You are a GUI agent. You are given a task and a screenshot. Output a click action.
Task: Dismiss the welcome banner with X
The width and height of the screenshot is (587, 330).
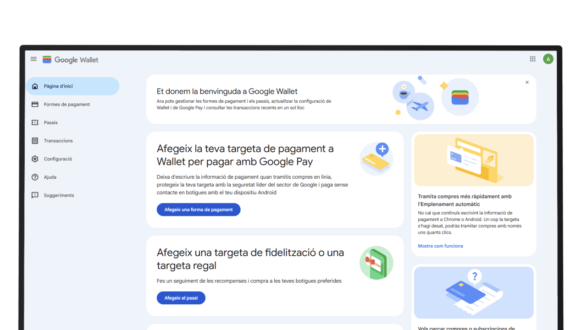(x=527, y=82)
